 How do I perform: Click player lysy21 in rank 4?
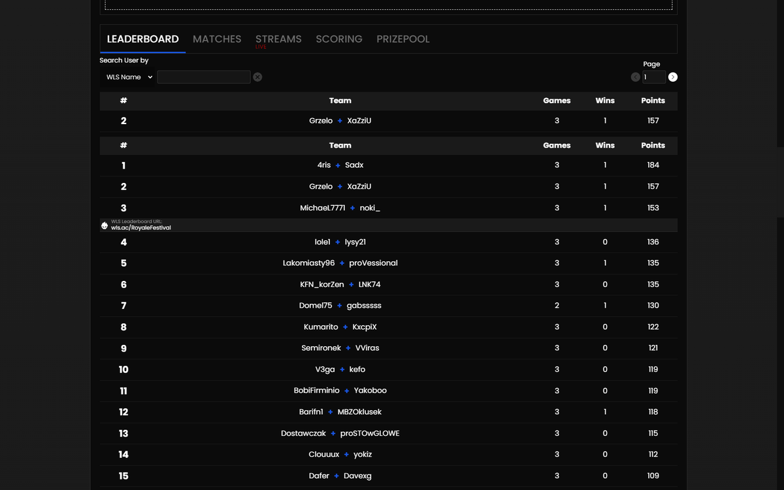[355, 242]
